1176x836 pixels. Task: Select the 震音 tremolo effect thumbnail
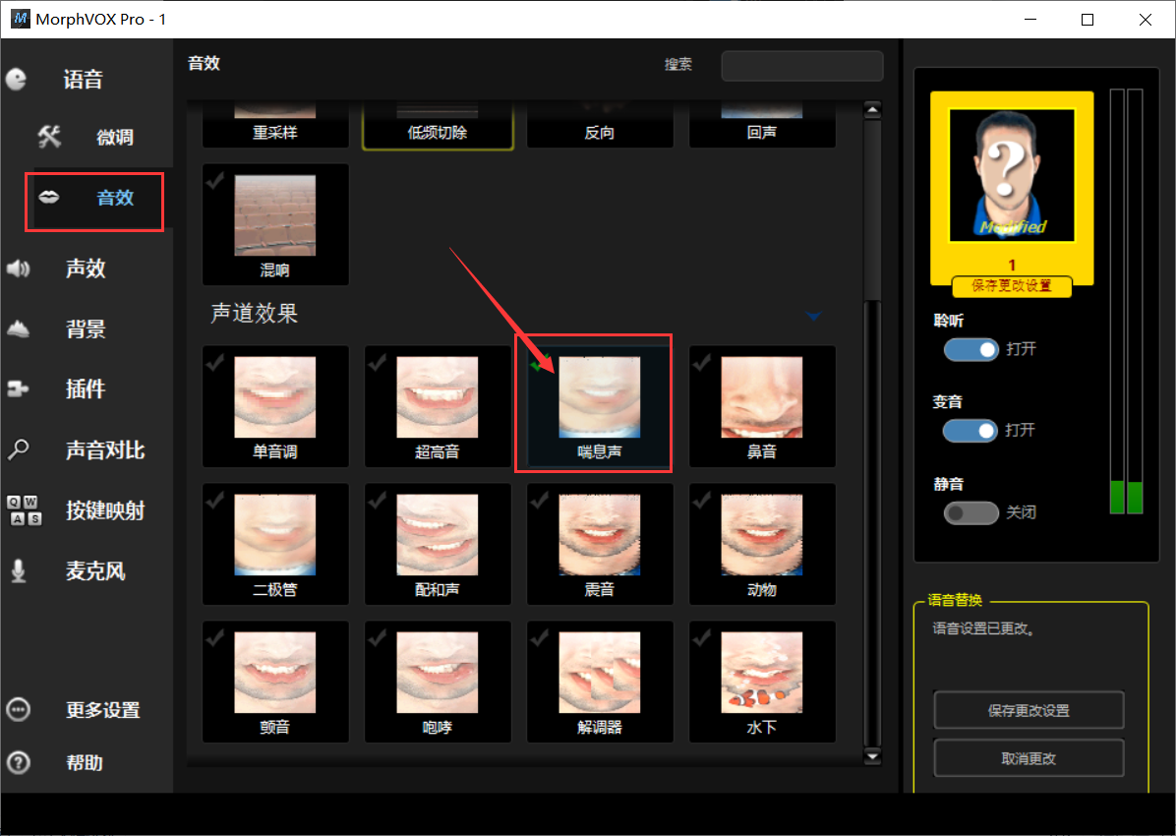tap(599, 534)
